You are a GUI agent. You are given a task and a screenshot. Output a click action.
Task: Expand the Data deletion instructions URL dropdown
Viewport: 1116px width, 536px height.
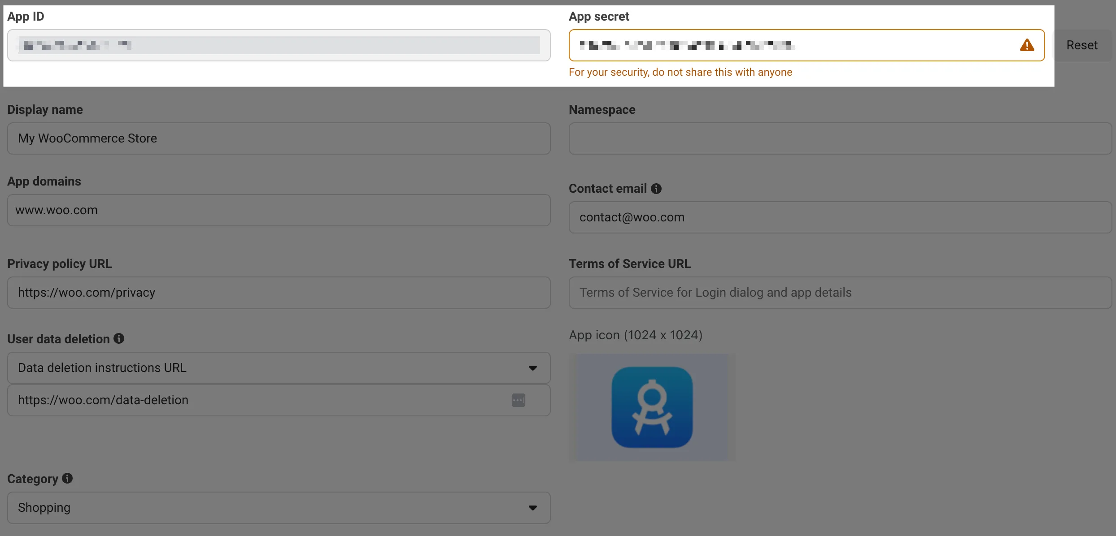279,368
